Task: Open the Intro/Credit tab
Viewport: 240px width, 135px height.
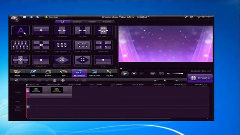Action: [x=94, y=73]
